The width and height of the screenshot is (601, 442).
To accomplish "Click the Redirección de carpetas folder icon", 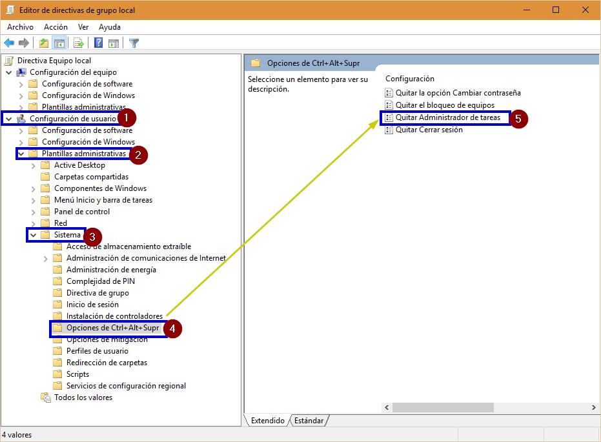I will (x=57, y=363).
